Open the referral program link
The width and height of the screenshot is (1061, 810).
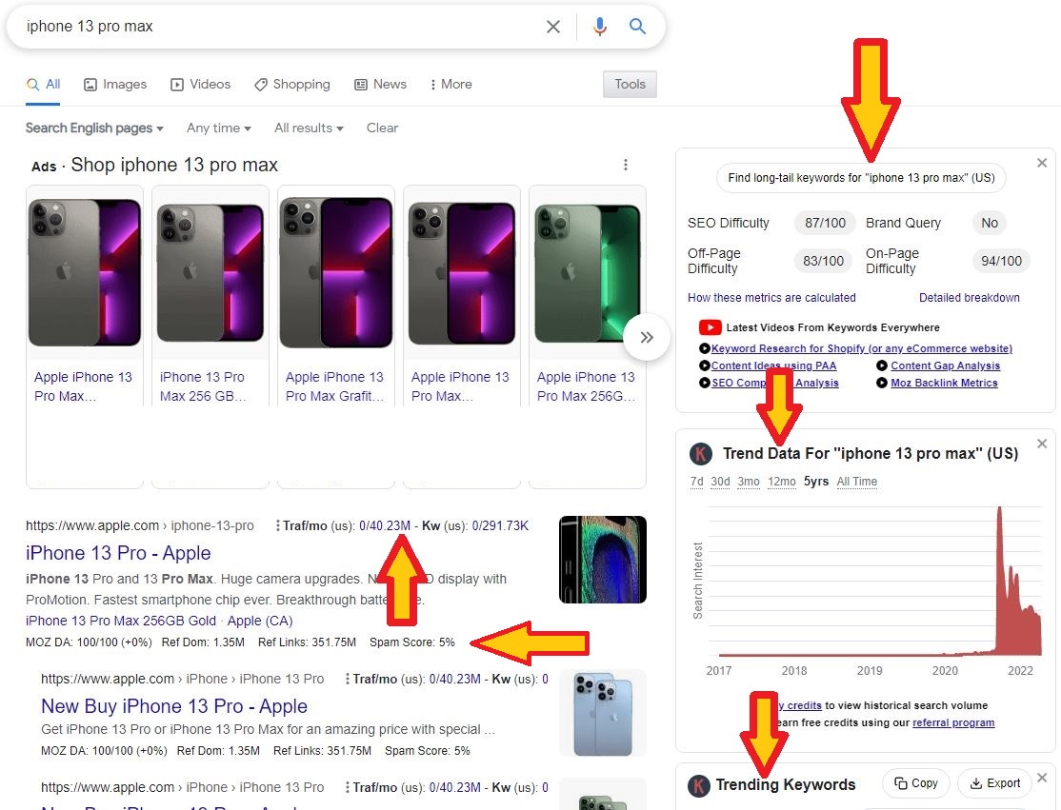(953, 722)
